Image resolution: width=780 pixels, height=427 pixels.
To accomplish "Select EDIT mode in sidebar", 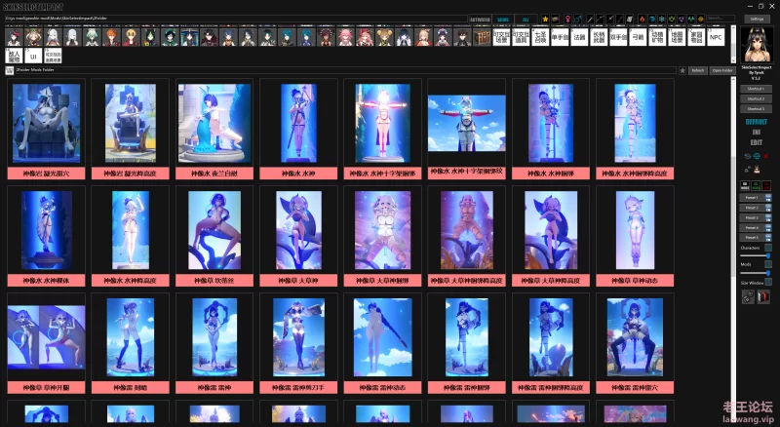I will pos(757,142).
